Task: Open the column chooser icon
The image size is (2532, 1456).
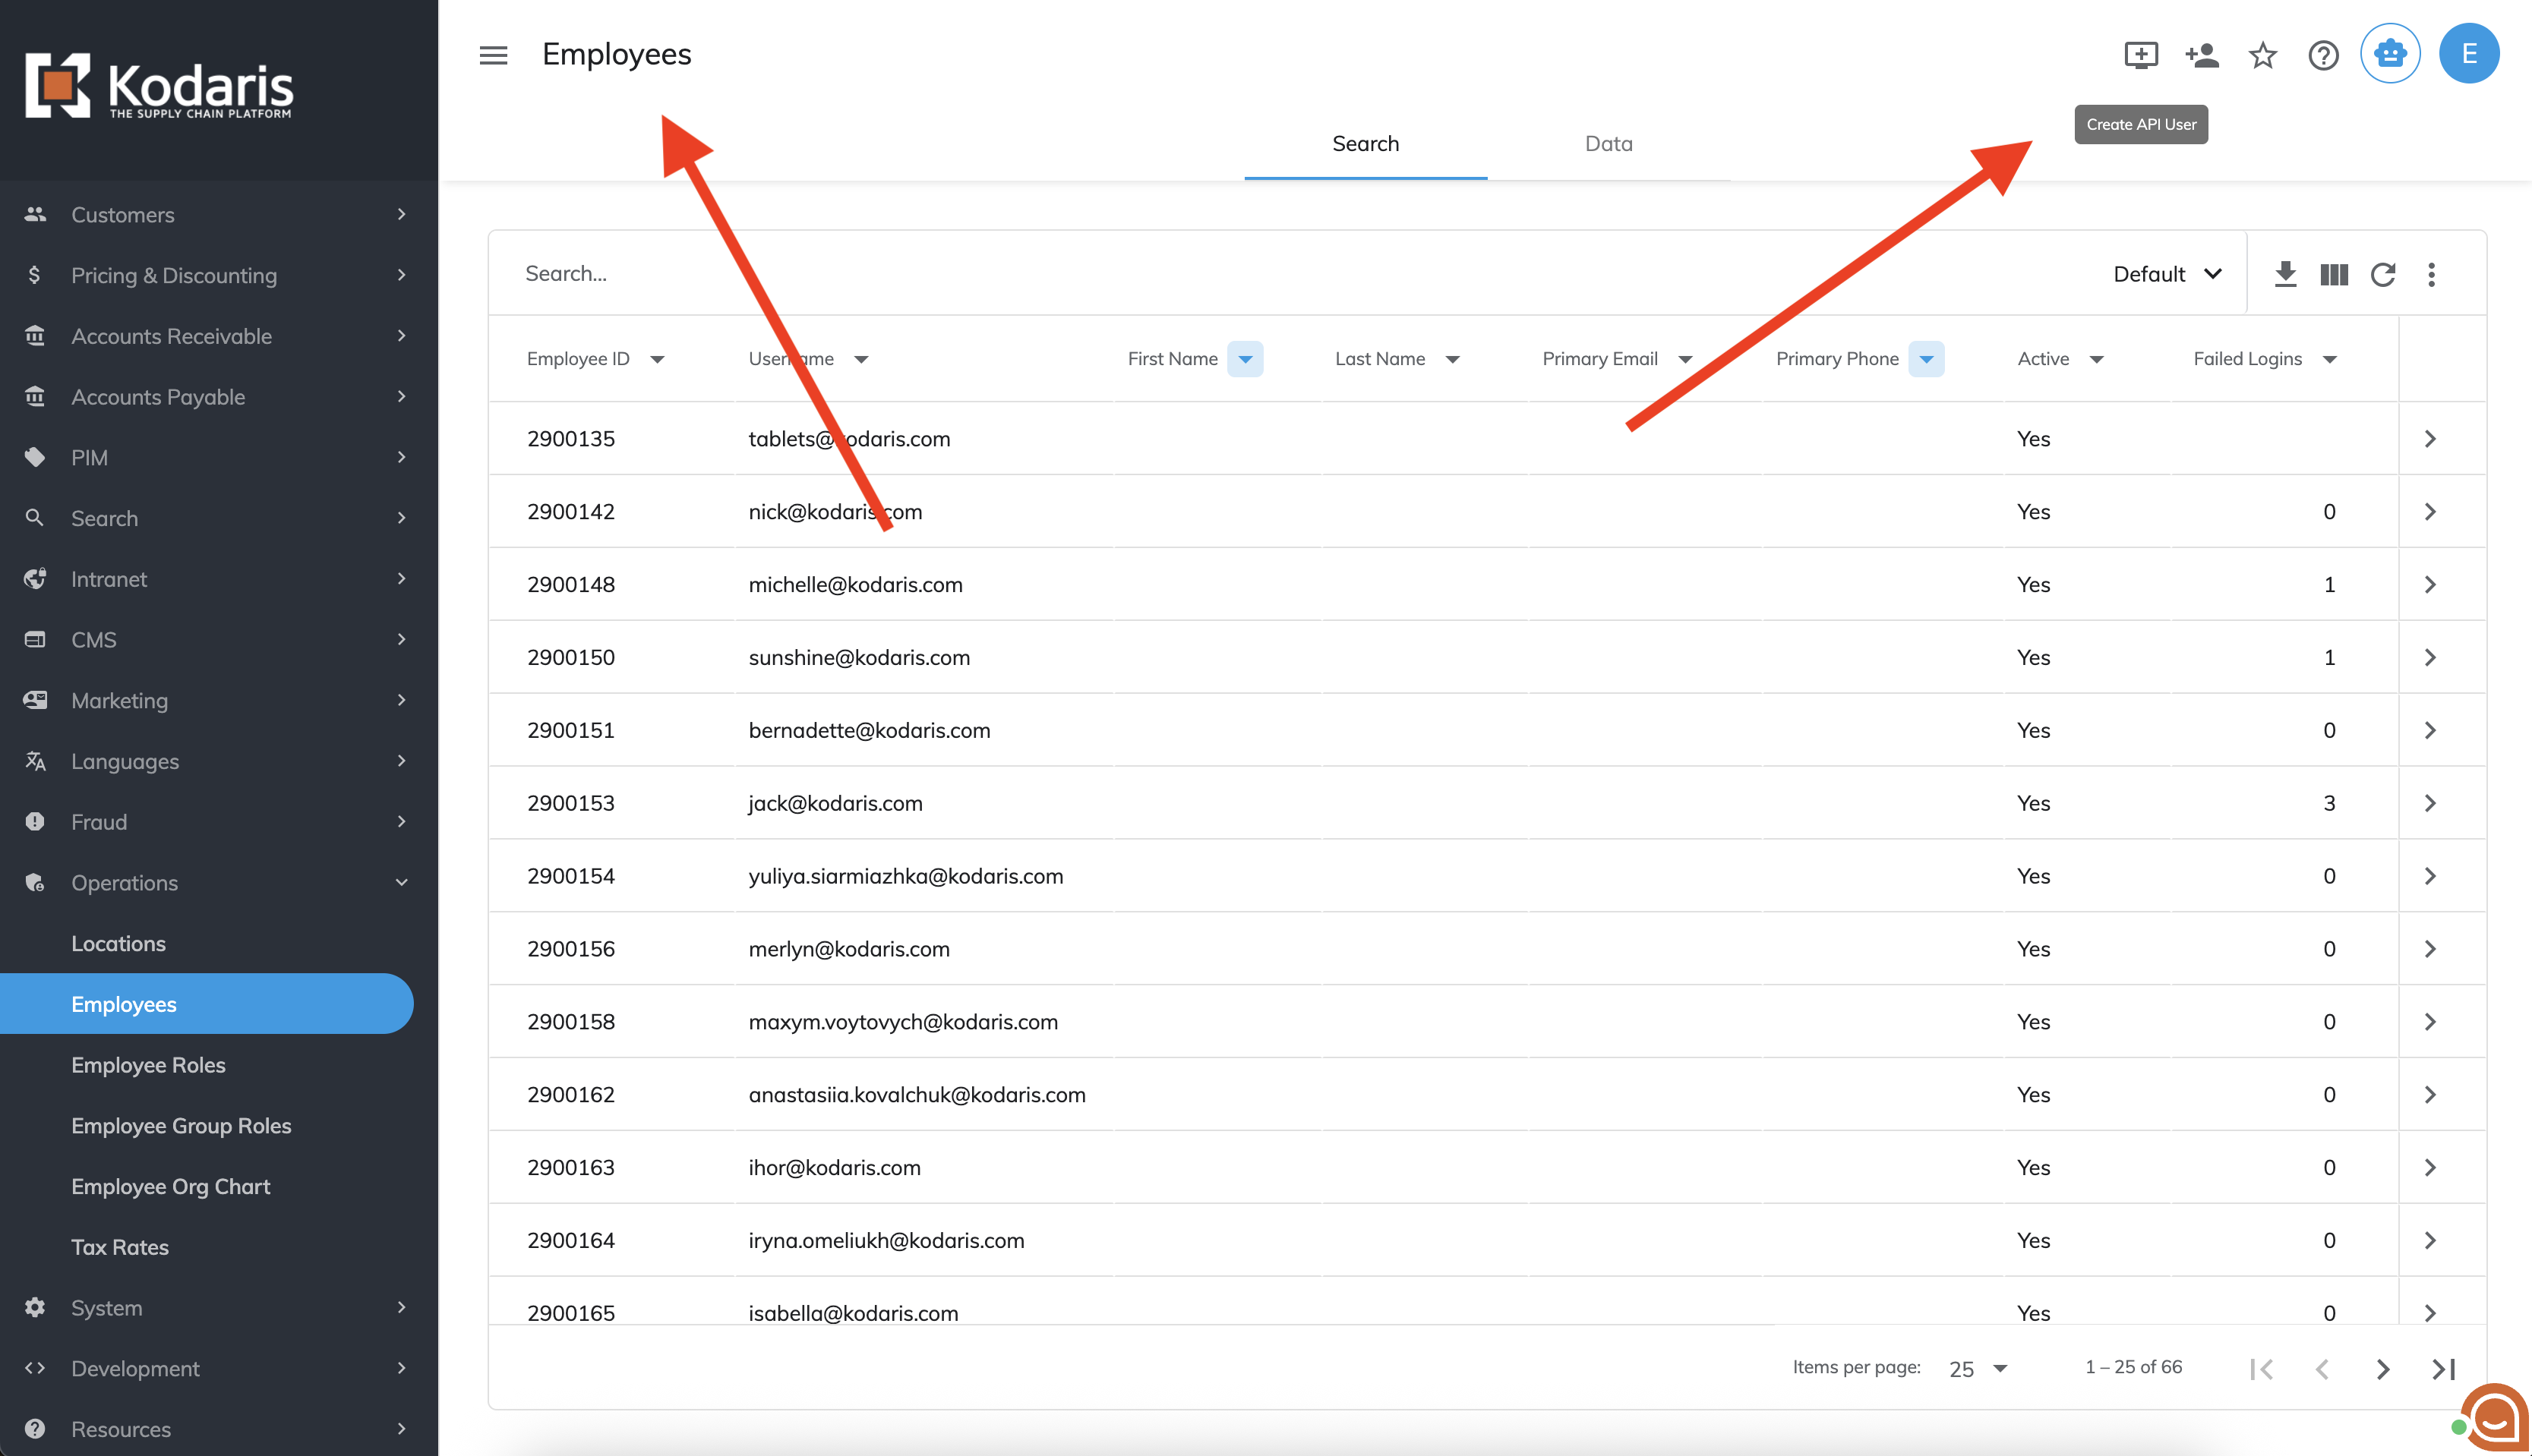Action: point(2334,274)
